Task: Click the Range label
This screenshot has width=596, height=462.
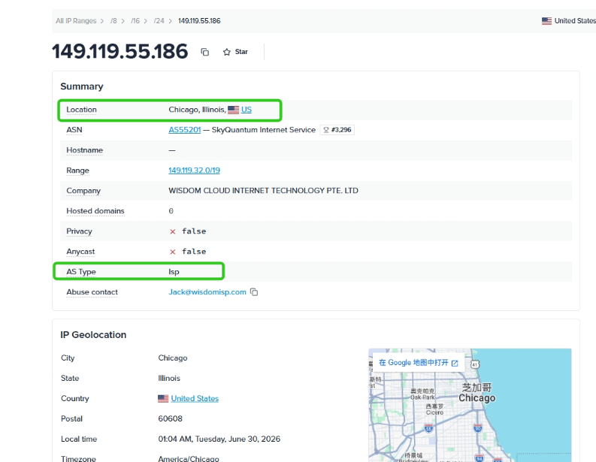Action: (x=77, y=171)
